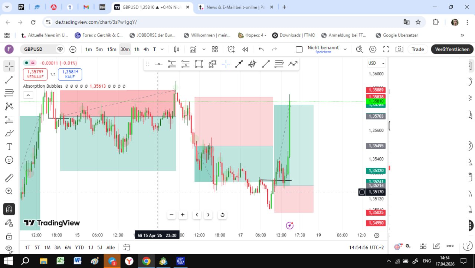This screenshot has width=475, height=268.
Task: Click the 14:54:56 UTC+2 timezone selector
Action: (x=366, y=248)
